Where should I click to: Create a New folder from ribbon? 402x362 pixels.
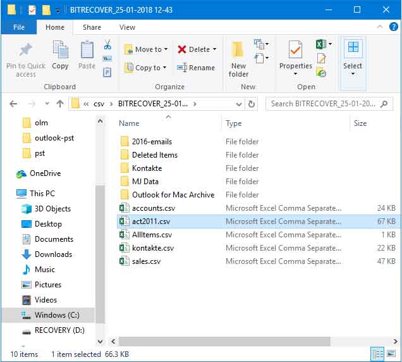coord(238,59)
